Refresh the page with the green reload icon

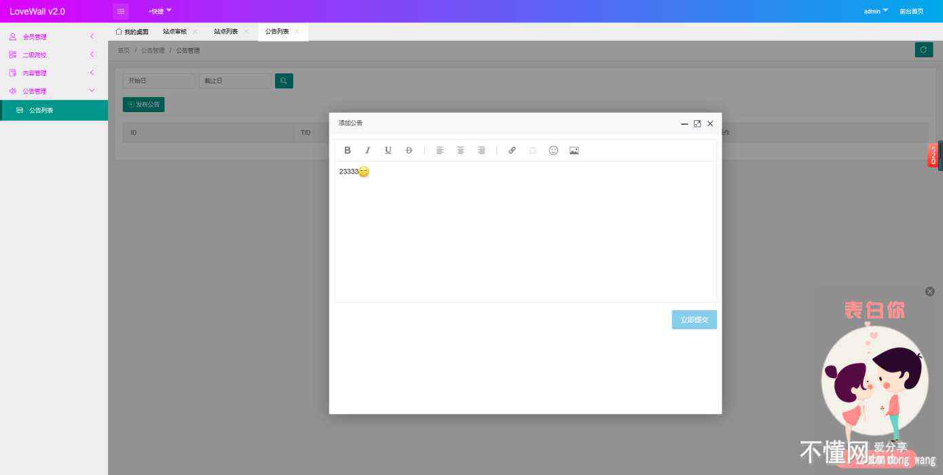tap(923, 50)
